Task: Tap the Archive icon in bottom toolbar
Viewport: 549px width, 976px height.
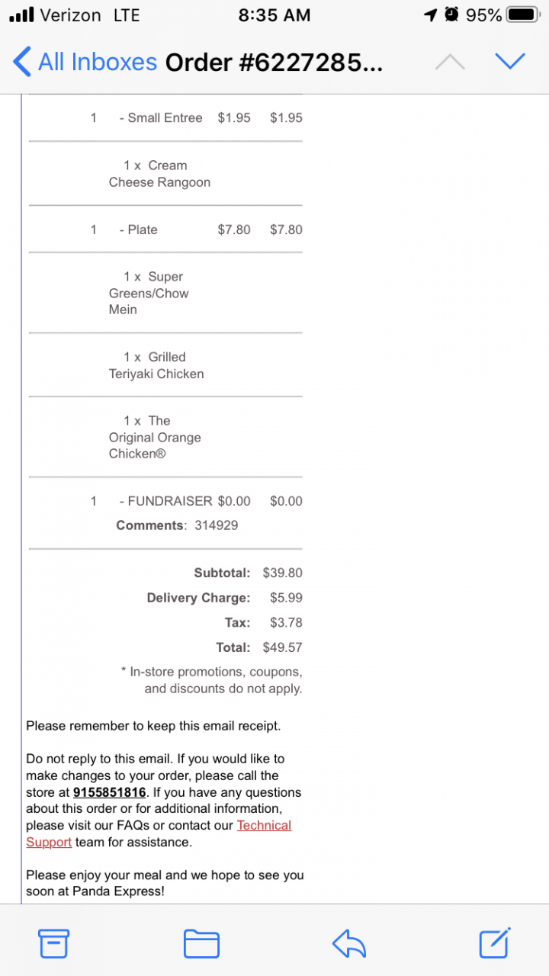Action: click(x=54, y=944)
